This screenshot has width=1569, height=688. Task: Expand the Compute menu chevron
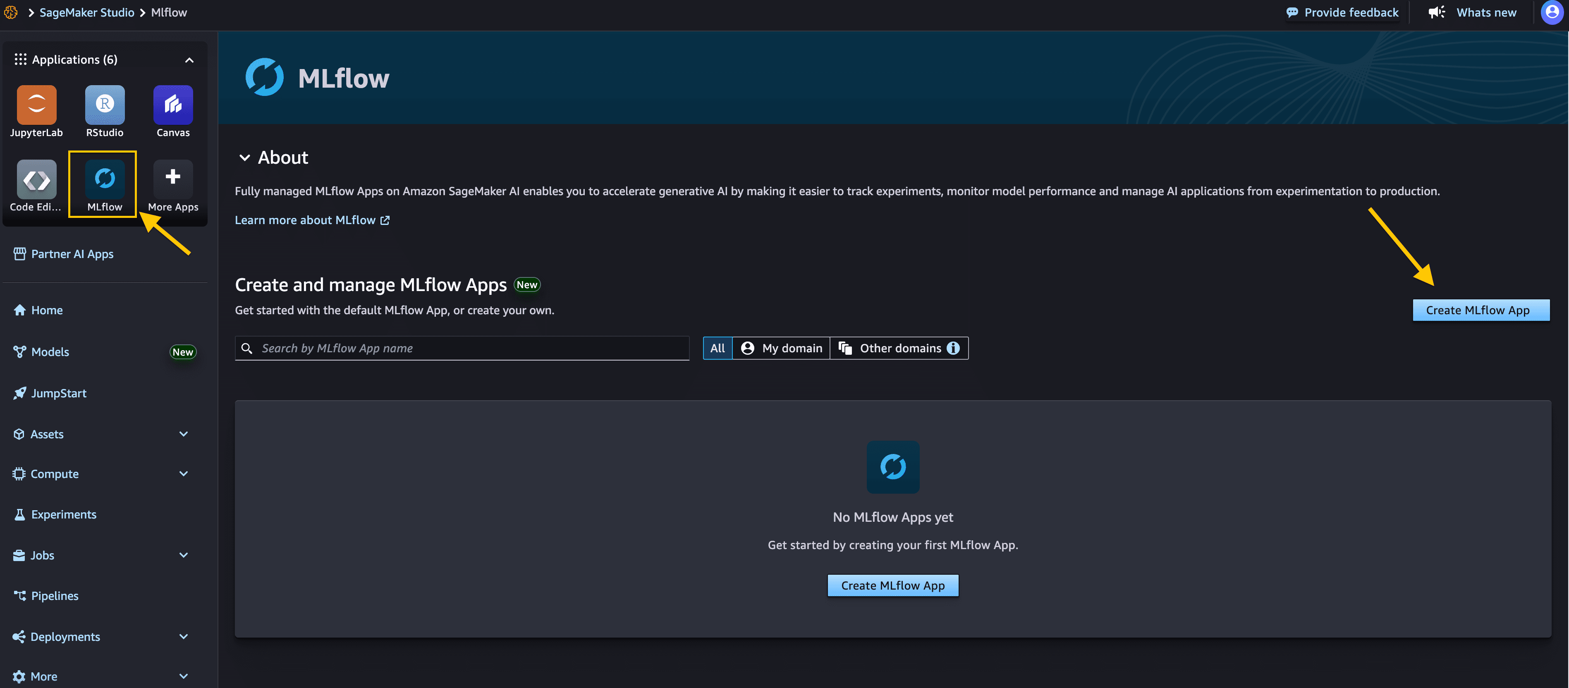pyautogui.click(x=183, y=473)
